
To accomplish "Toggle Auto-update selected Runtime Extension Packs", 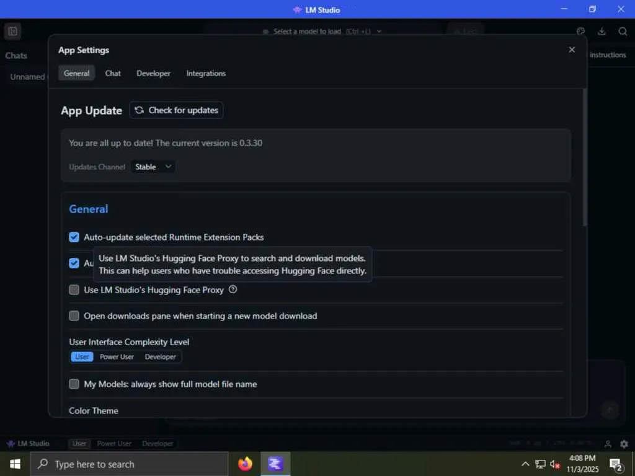I will pyautogui.click(x=74, y=237).
